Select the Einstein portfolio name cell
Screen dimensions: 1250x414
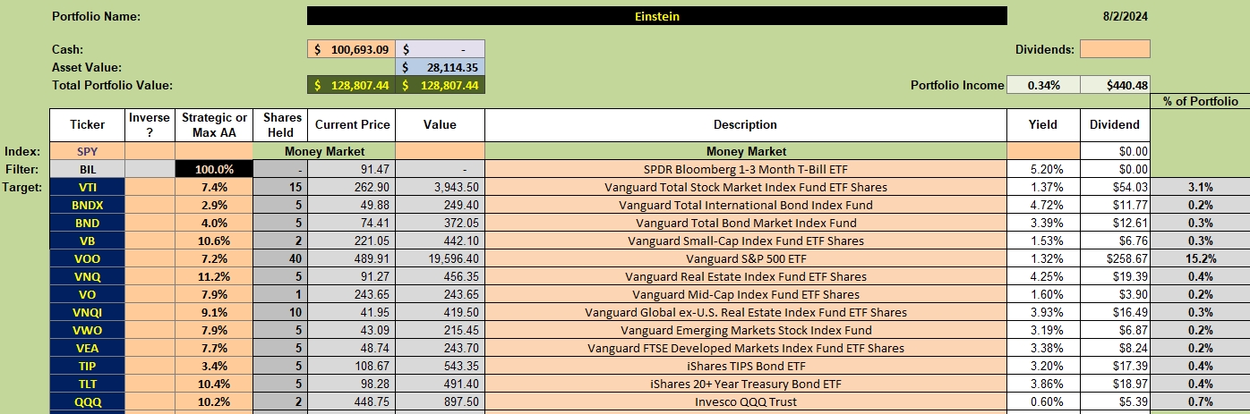(x=656, y=16)
